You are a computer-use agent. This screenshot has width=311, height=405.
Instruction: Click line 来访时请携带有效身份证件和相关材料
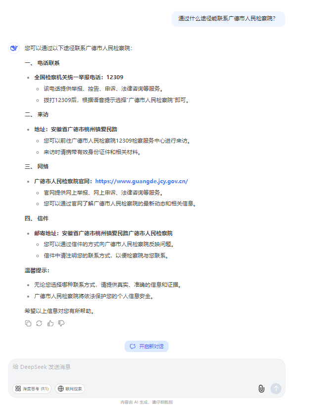[x=92, y=152]
